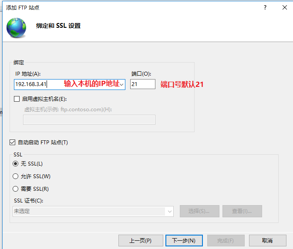Viewport: 293px width, 249px height.
Task: Click the 添加 FTP 站点 title bar
Action: 131,7
